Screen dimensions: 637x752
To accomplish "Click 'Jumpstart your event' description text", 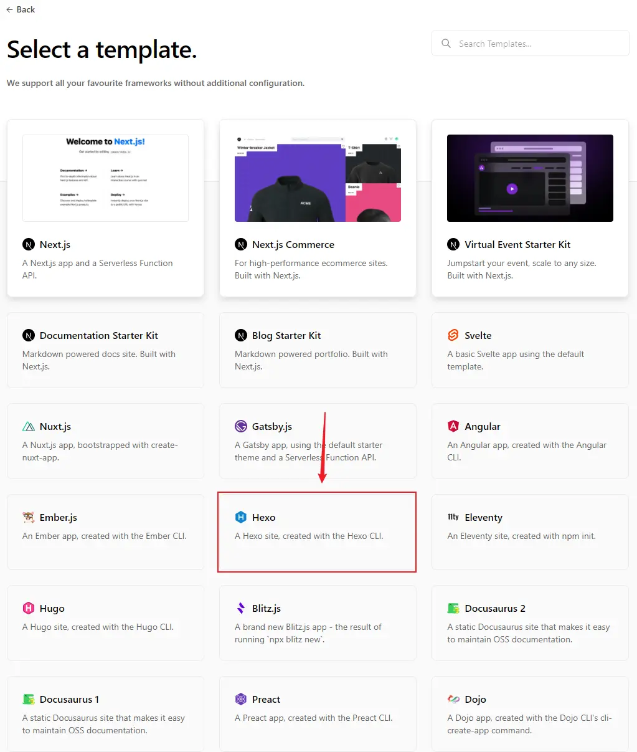I will tap(522, 269).
